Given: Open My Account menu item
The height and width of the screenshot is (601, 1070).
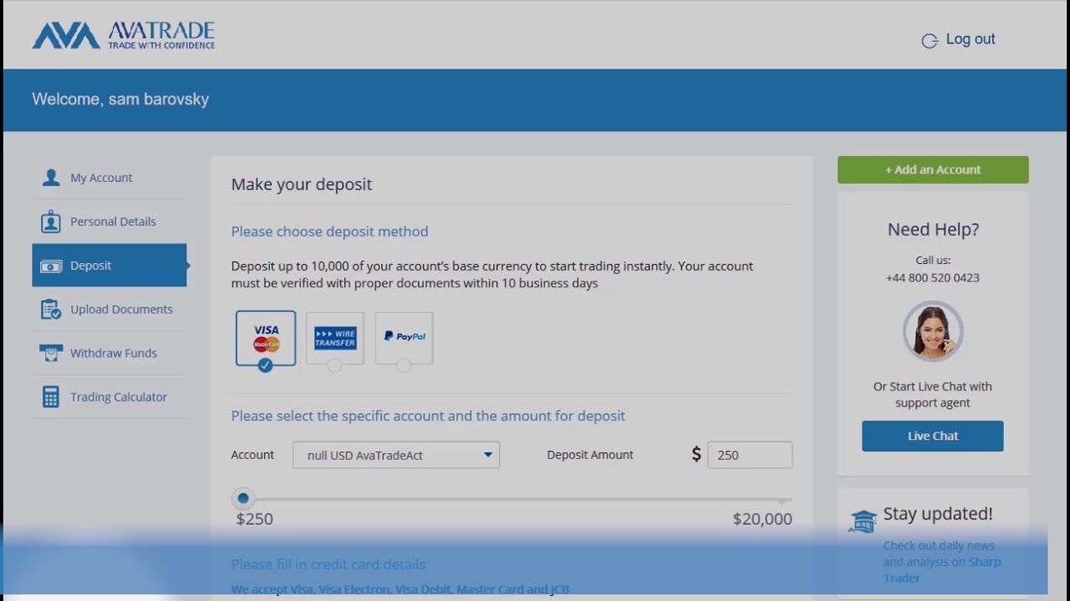Looking at the screenshot, I should pyautogui.click(x=110, y=178).
